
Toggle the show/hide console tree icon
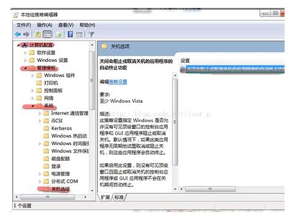click(47, 34)
